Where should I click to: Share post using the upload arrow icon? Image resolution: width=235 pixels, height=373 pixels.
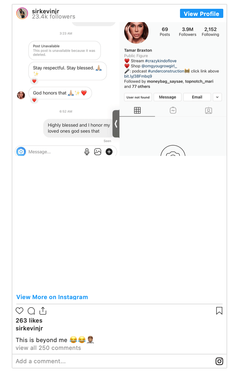click(x=43, y=311)
